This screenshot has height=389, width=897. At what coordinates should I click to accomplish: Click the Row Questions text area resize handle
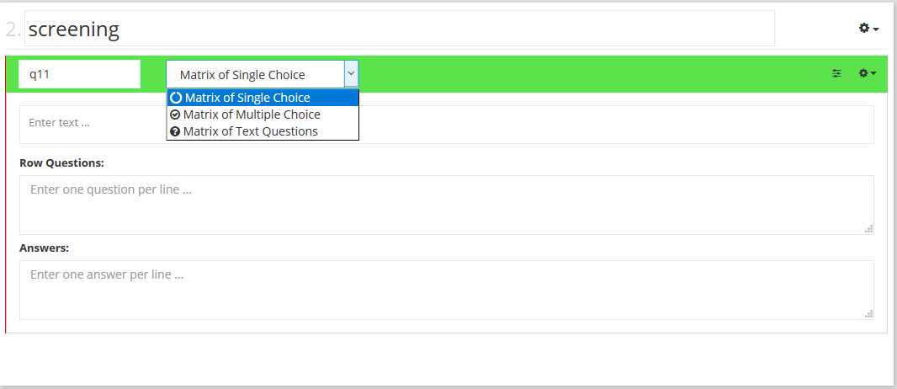(868, 228)
